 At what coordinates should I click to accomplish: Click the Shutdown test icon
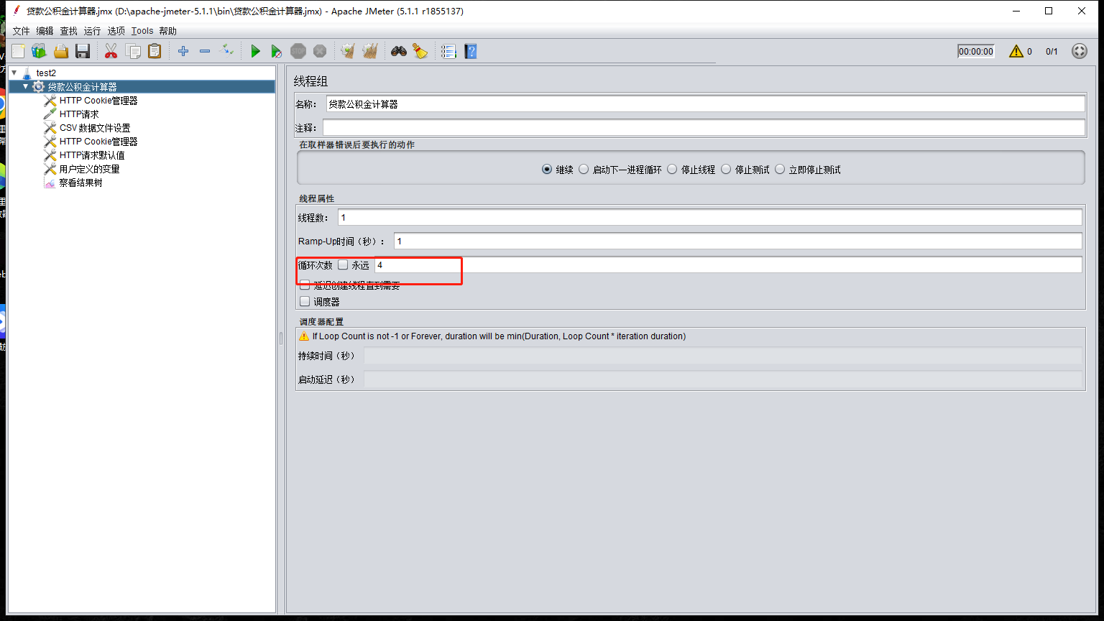click(320, 51)
